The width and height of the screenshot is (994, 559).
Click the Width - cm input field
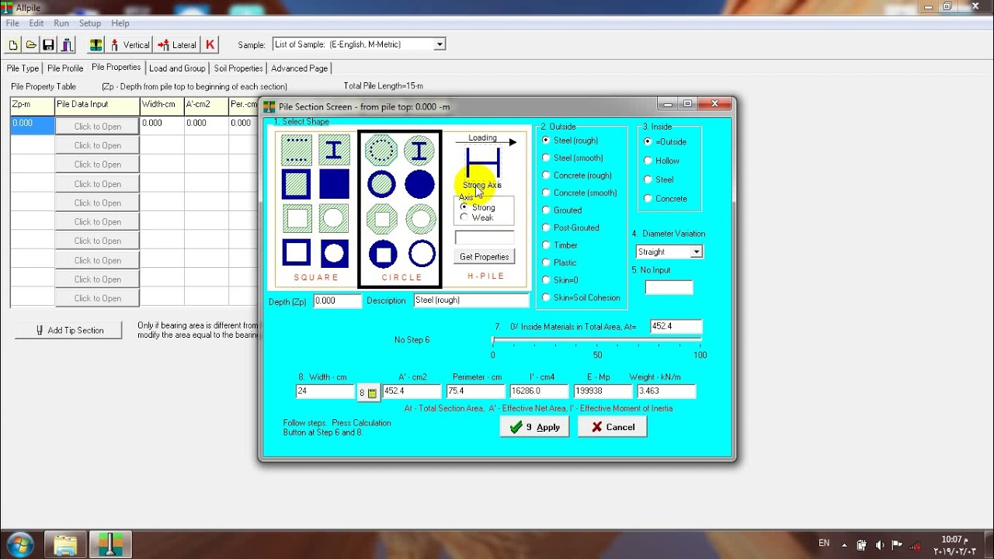(325, 391)
